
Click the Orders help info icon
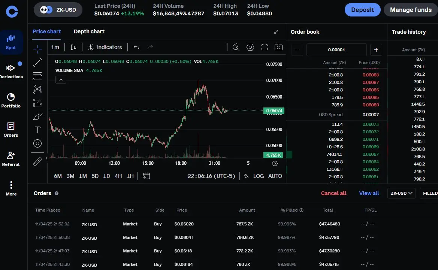click(57, 193)
